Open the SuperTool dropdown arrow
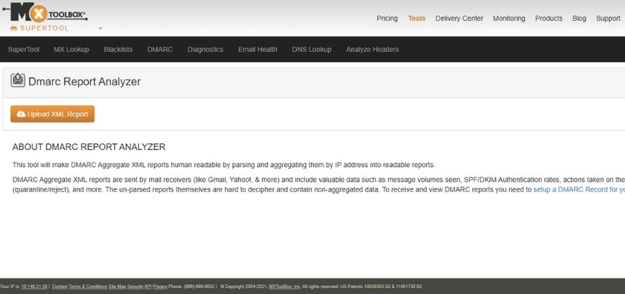The height and width of the screenshot is (294, 625). 100,28
